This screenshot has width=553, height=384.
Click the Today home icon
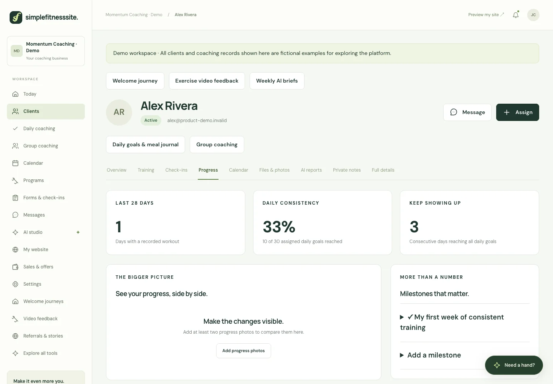point(15,94)
